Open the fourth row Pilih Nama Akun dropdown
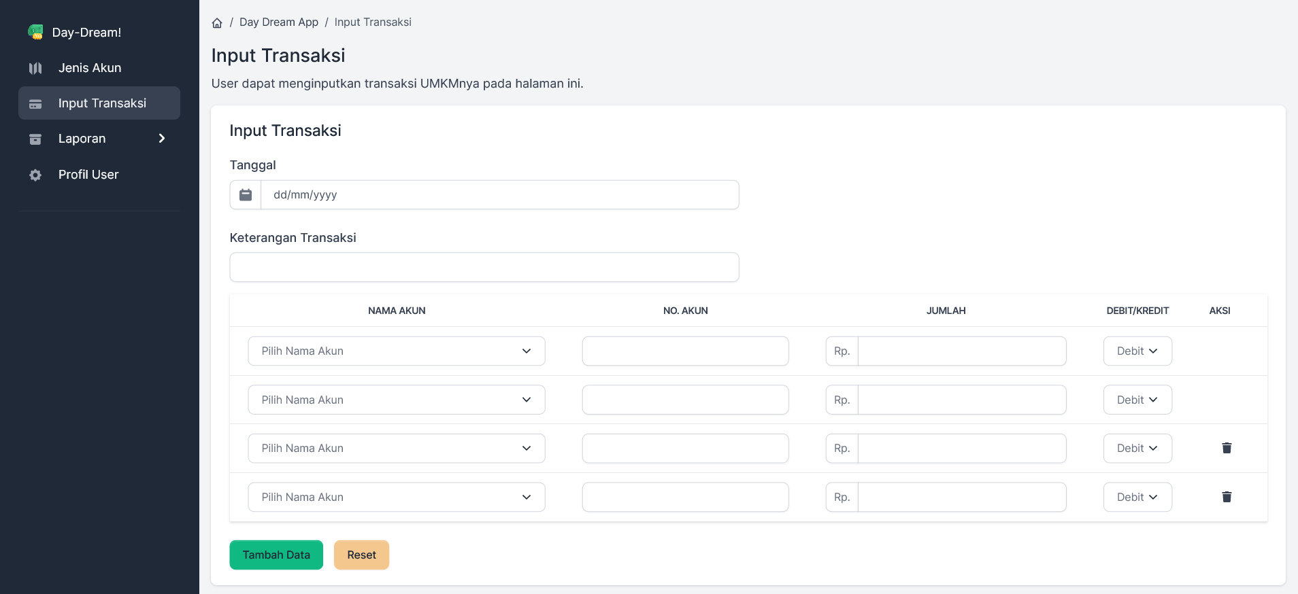Viewport: 1298px width, 594px height. 397,497
